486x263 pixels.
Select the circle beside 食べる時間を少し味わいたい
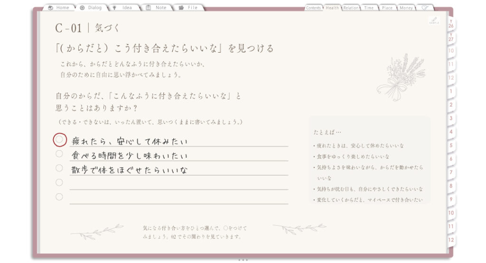click(59, 154)
